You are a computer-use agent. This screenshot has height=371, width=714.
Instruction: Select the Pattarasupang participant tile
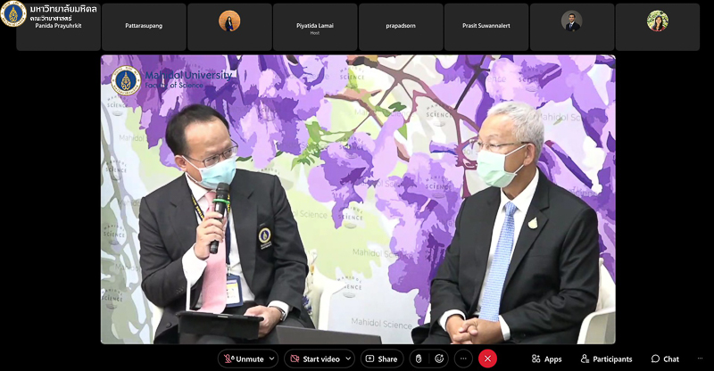(x=144, y=27)
